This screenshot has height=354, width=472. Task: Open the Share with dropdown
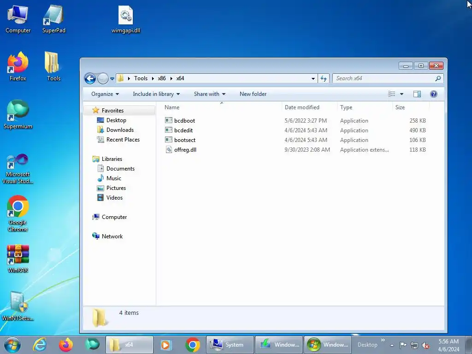(210, 94)
